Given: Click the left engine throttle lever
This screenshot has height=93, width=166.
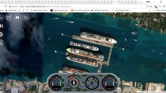Looking at the screenshot, I should [57, 83].
